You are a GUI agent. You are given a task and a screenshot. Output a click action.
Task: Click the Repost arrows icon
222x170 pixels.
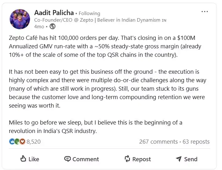[x=127, y=159]
